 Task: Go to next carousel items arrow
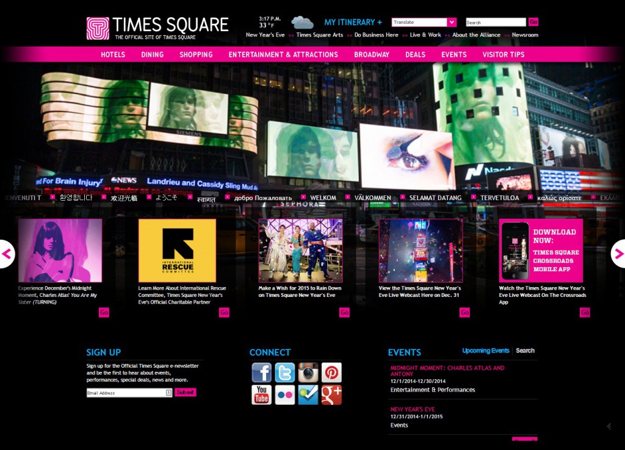coord(618,254)
